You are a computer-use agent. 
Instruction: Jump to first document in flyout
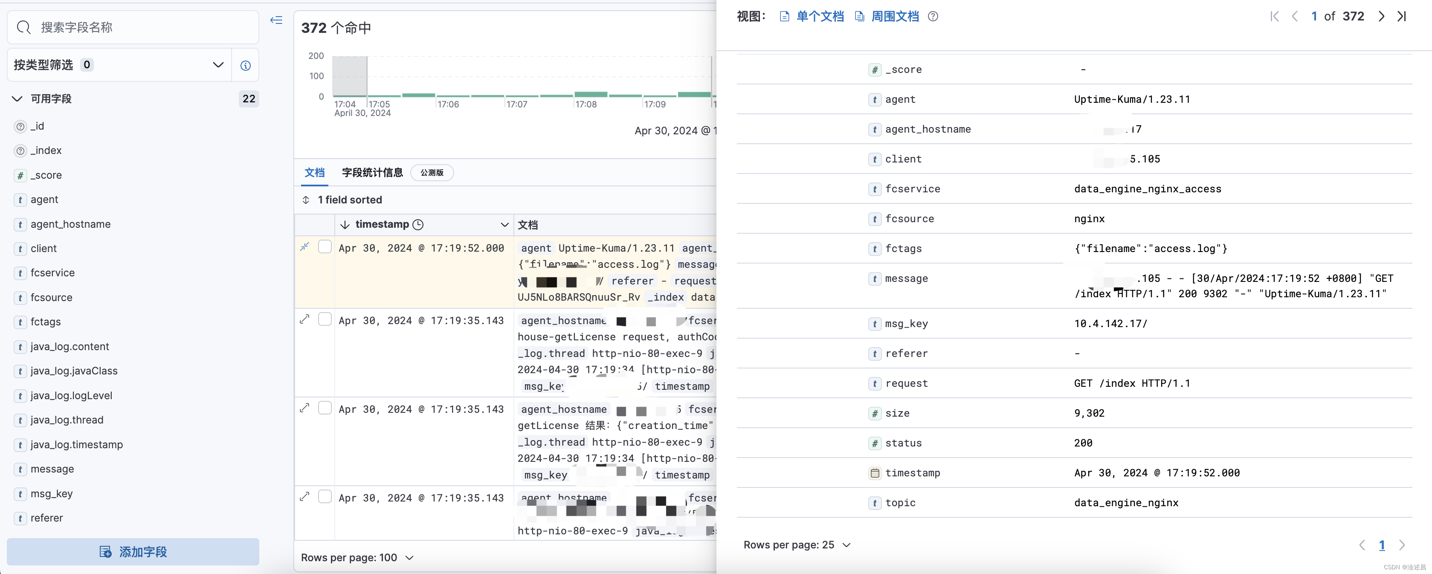point(1275,17)
